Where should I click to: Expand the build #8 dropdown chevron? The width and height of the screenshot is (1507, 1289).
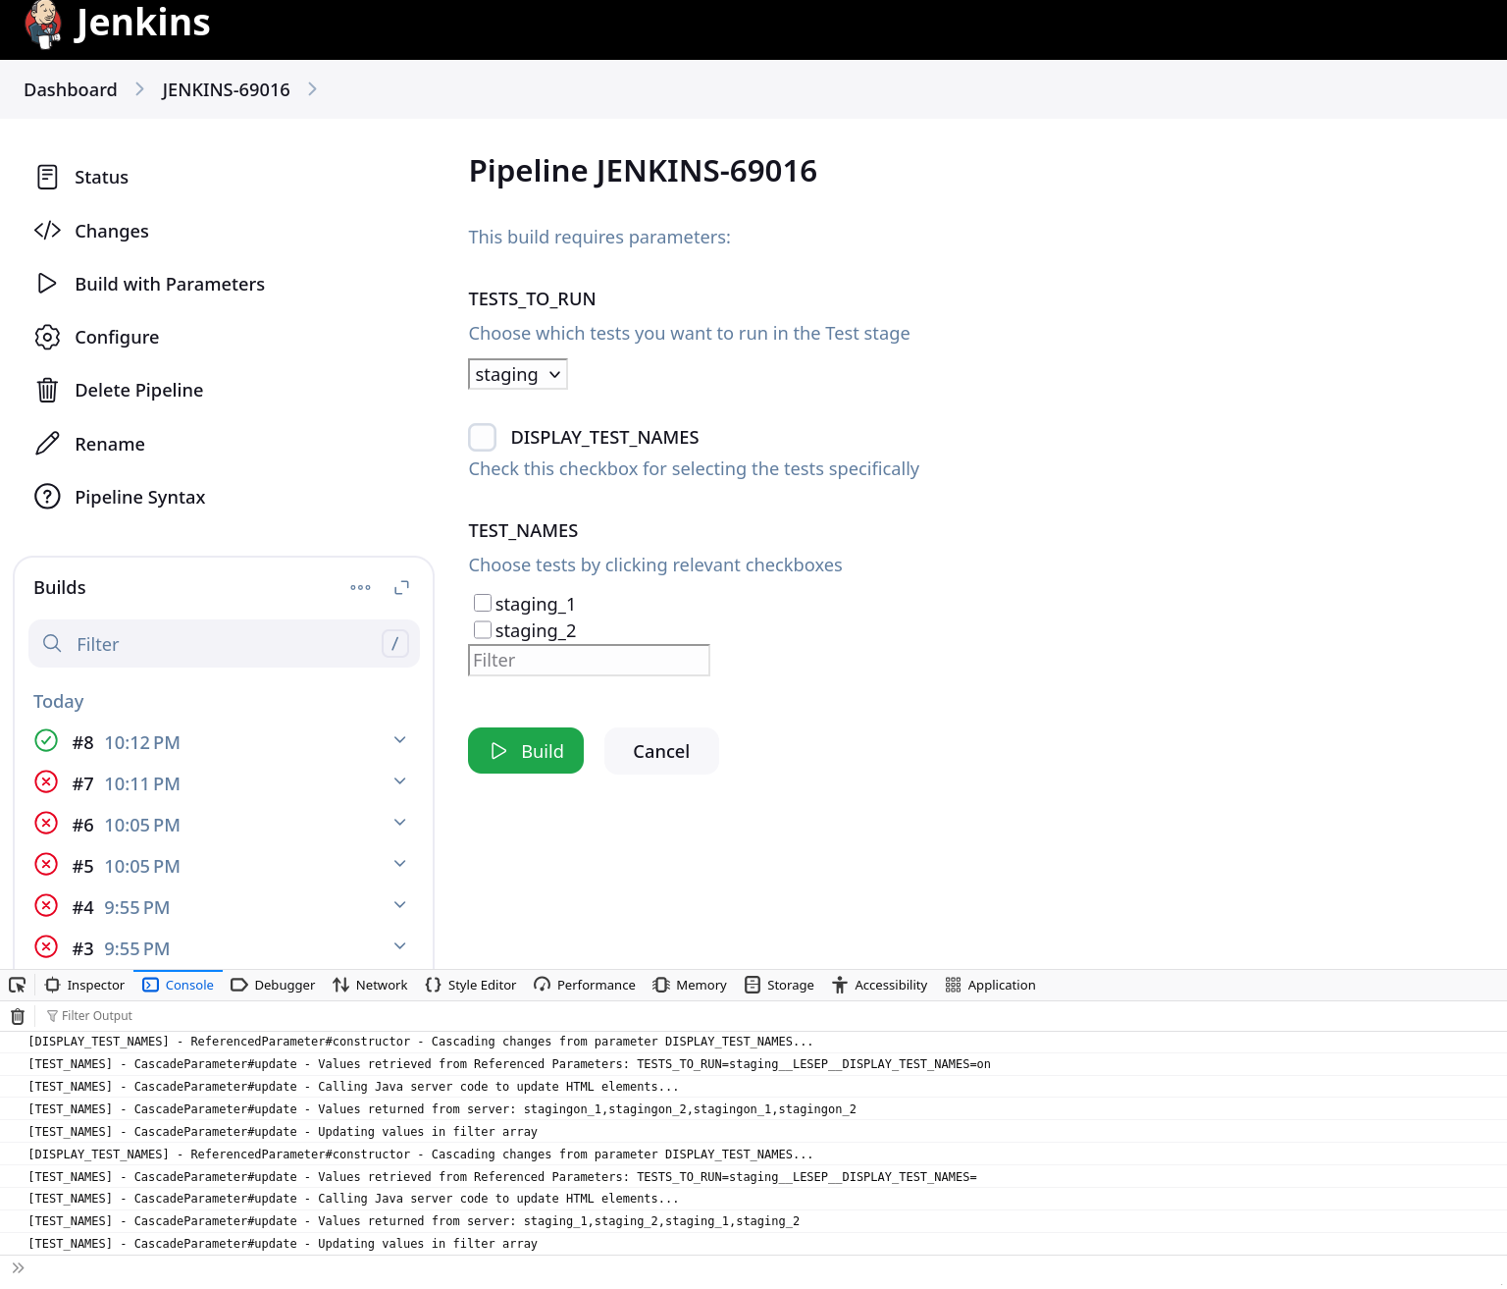coord(399,740)
